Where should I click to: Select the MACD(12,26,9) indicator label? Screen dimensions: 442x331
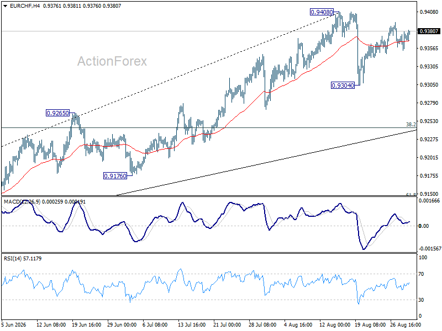22,202
